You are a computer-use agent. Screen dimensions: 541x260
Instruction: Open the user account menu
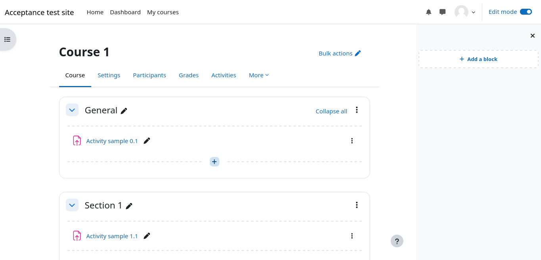pos(465,12)
